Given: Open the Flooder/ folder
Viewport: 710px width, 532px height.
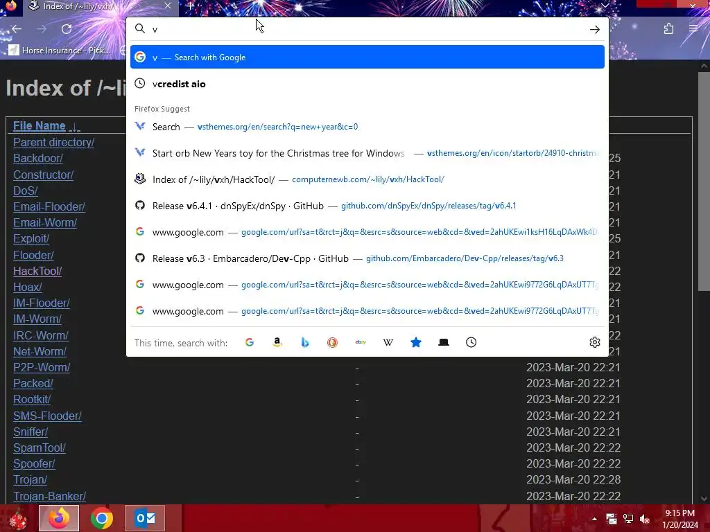Looking at the screenshot, I should point(33,255).
